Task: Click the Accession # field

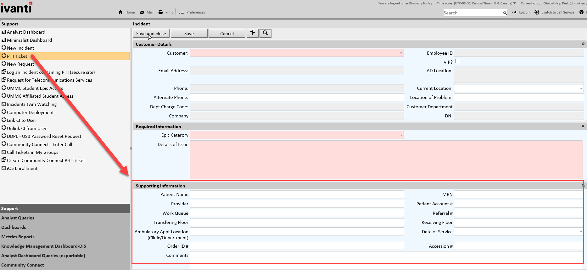Action: coord(519,246)
